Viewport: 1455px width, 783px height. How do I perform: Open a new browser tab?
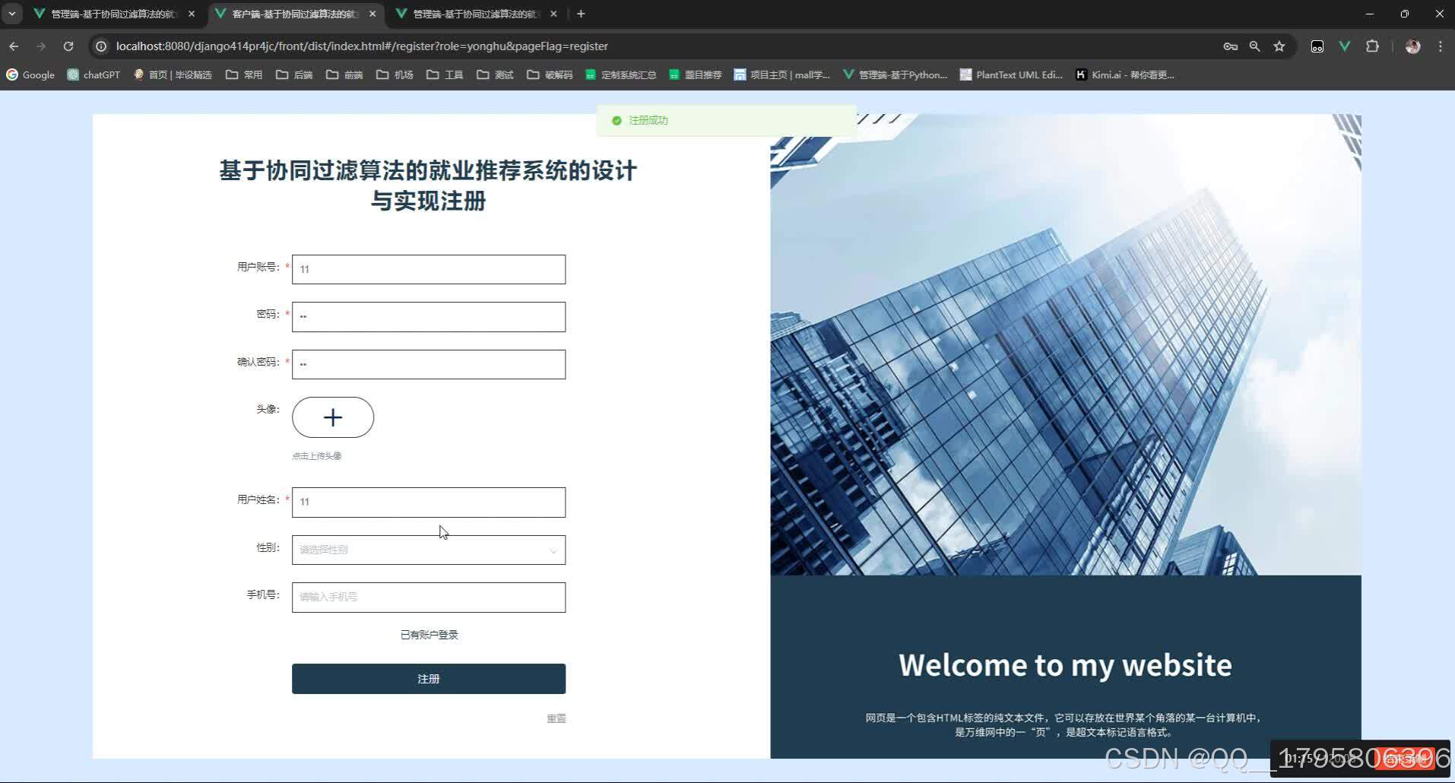(x=581, y=14)
